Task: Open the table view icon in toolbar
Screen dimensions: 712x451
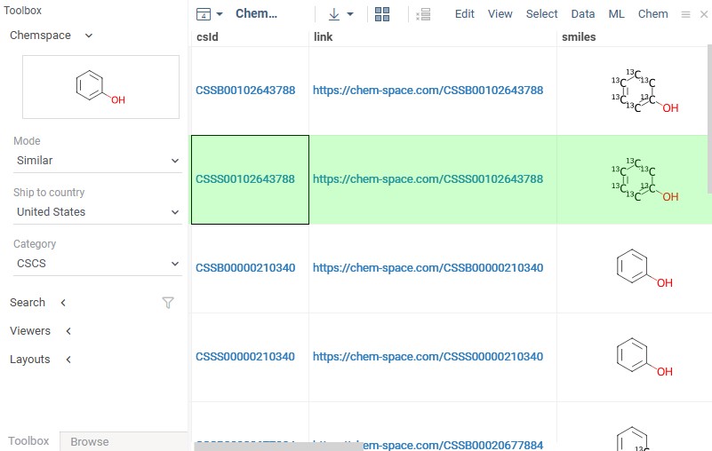Action: coord(204,14)
